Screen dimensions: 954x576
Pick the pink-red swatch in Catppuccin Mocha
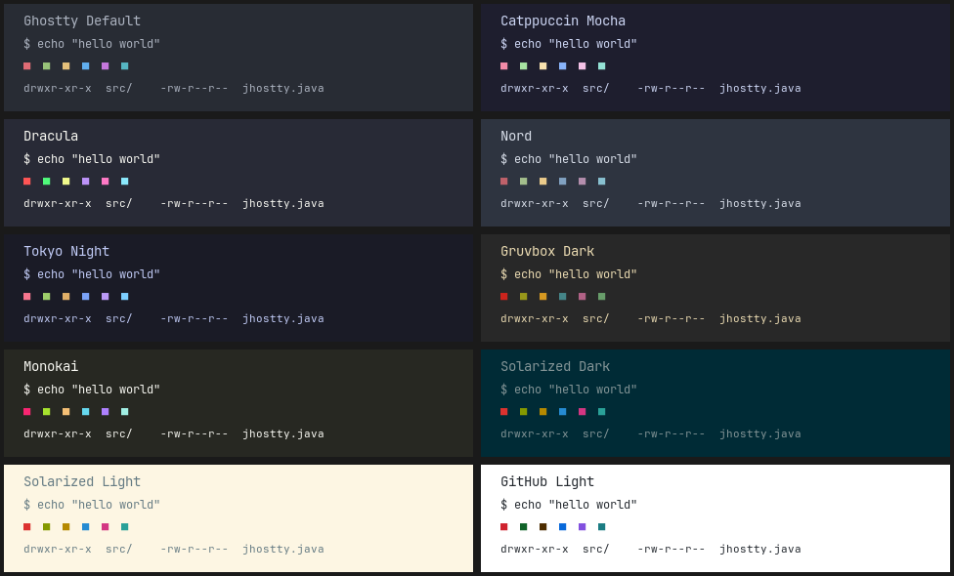pyautogui.click(x=503, y=66)
